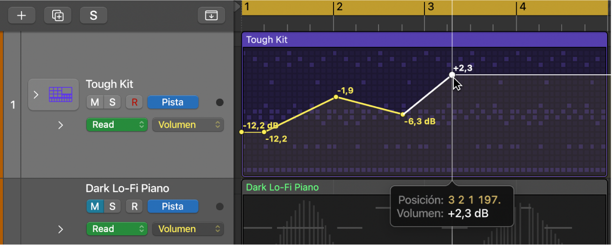Click the Dark Lo-Fi Piano Pista button

pyautogui.click(x=173, y=206)
